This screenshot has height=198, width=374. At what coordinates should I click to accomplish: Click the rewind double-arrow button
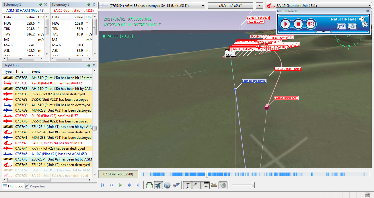tap(112, 185)
